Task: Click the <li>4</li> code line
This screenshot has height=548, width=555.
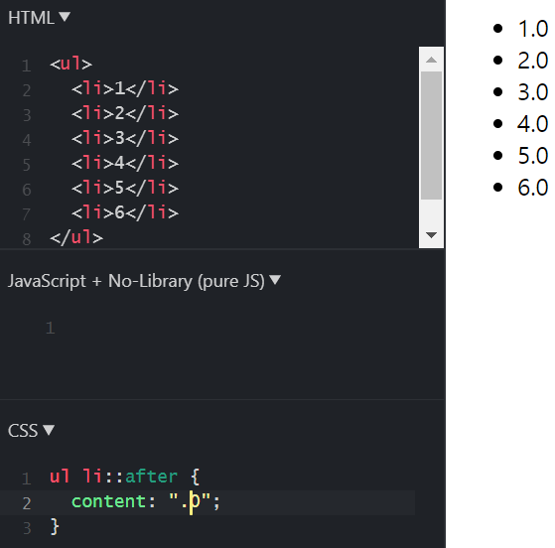Action: click(125, 163)
